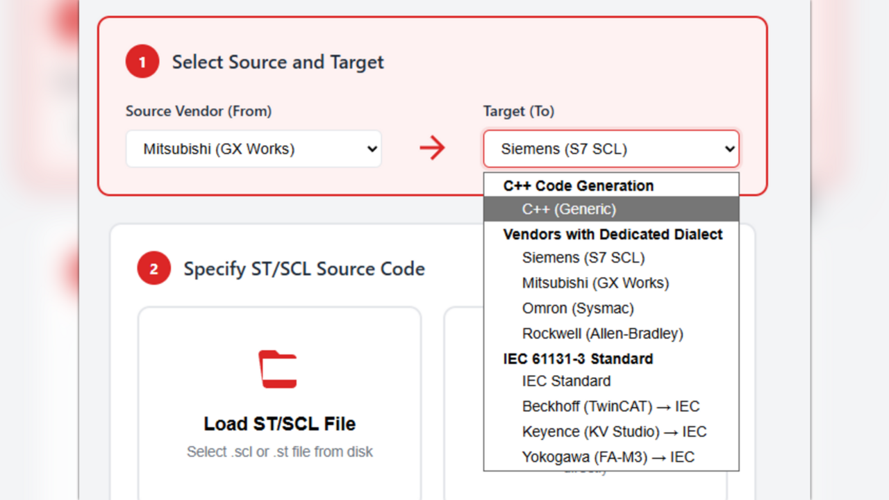
Task: Choose Keyence (KV Studio) → IEC
Action: [614, 432]
